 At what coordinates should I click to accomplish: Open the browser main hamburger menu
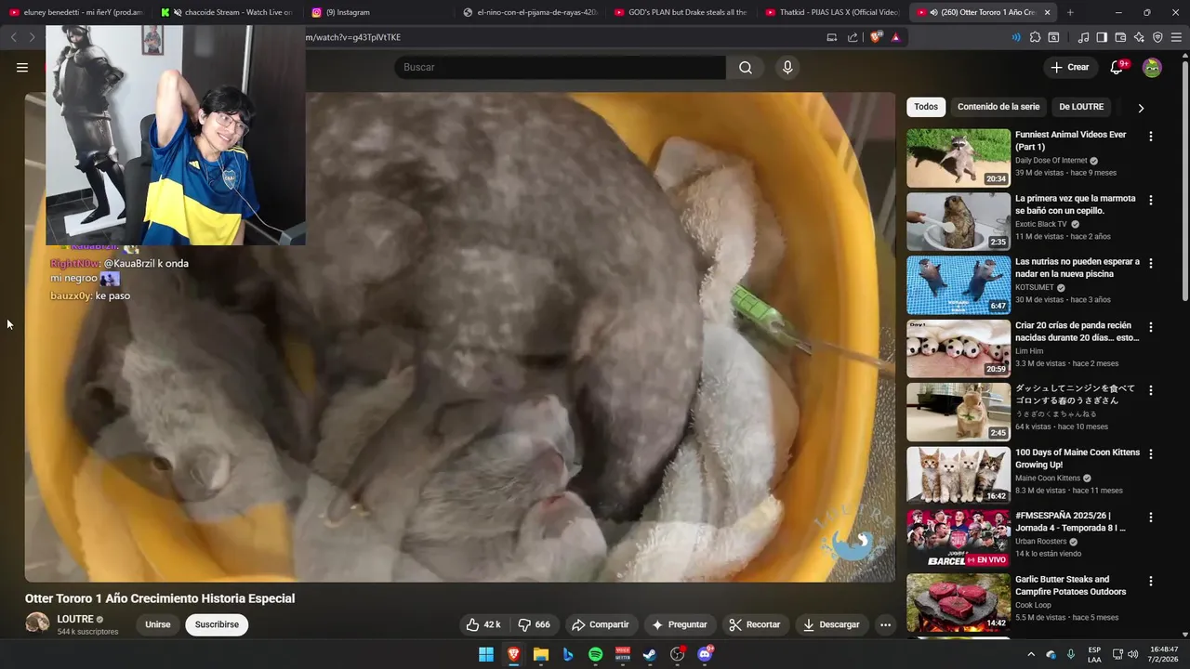[x=1177, y=37]
